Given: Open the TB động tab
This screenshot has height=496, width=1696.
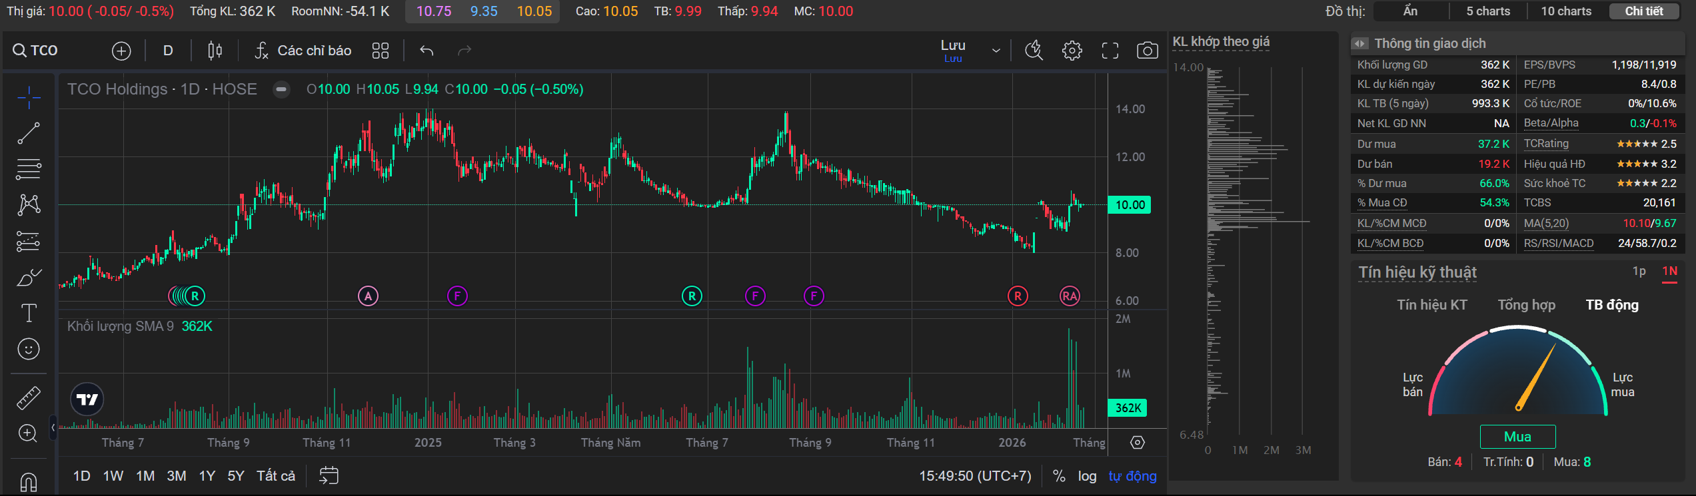Looking at the screenshot, I should [1612, 305].
